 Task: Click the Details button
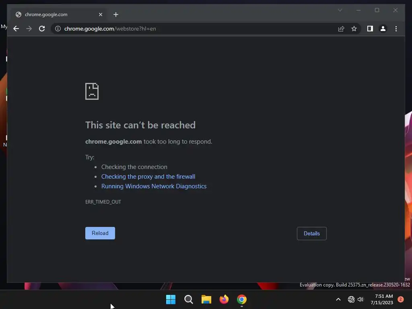312,233
